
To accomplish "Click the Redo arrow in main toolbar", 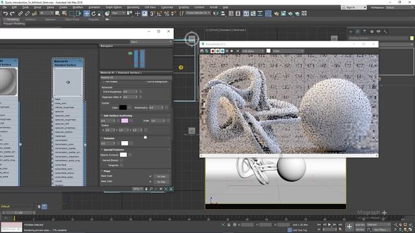I will coord(12,14).
